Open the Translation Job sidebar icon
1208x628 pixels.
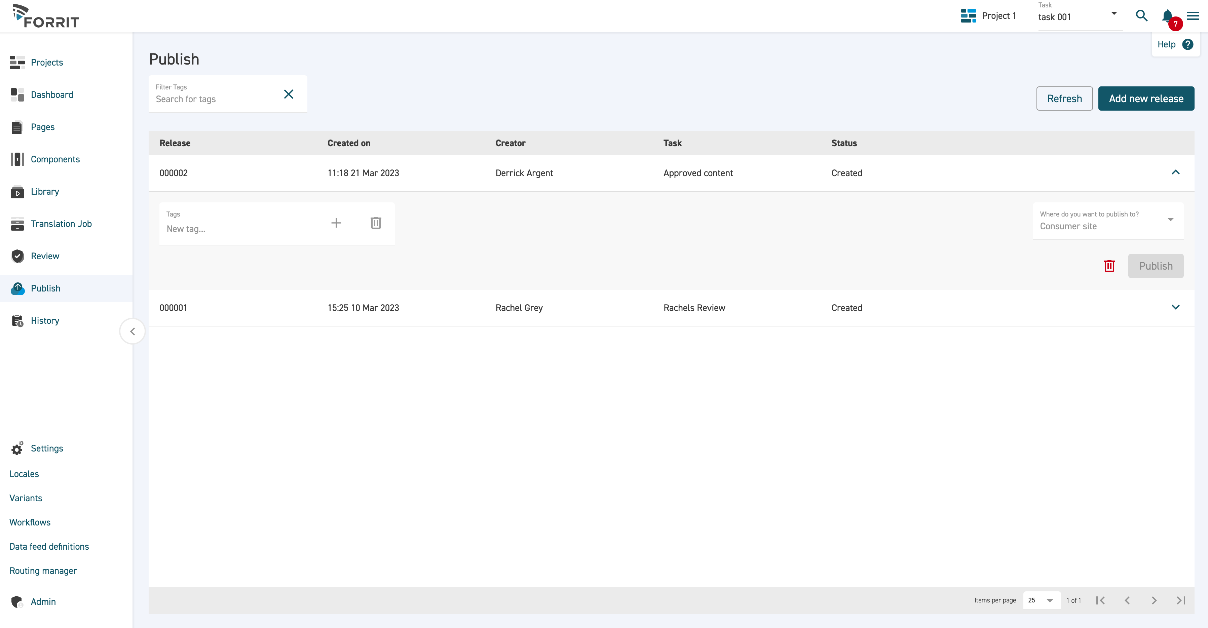tap(17, 224)
